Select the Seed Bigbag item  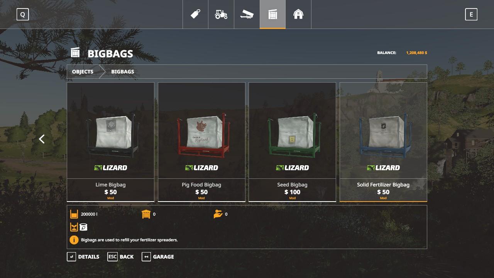292,142
